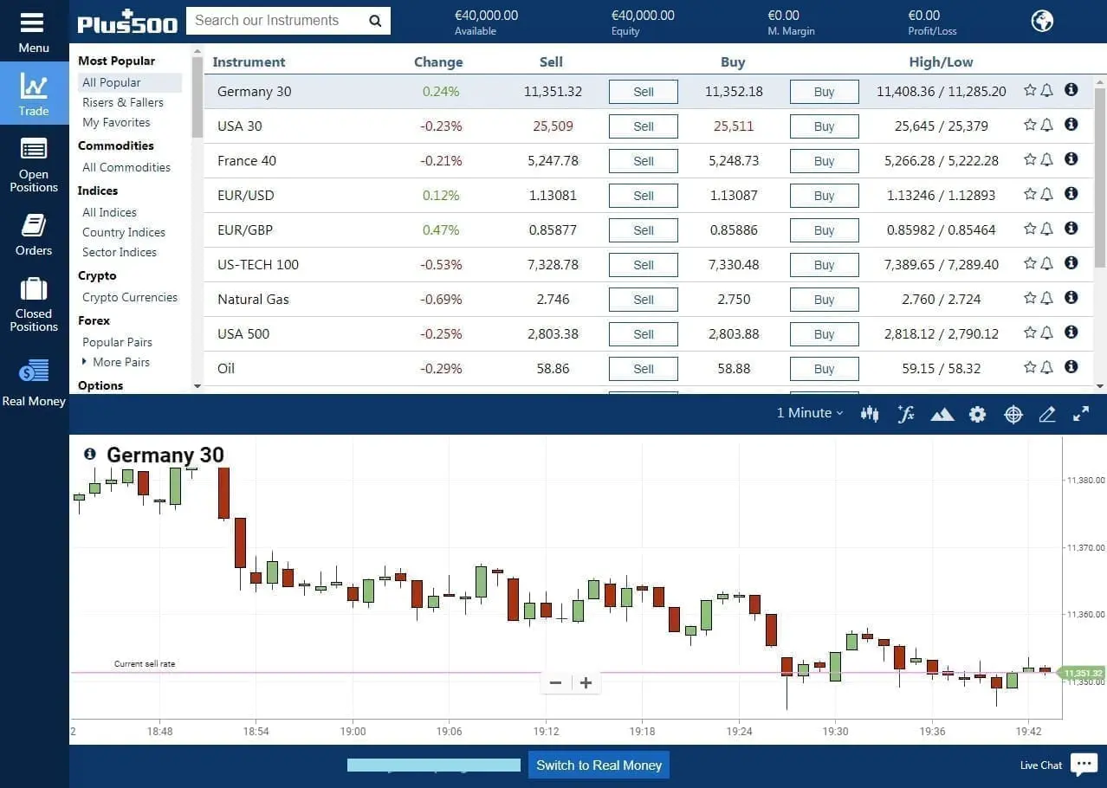Open chart settings gear
Viewport: 1107px width, 788px height.
pos(977,414)
